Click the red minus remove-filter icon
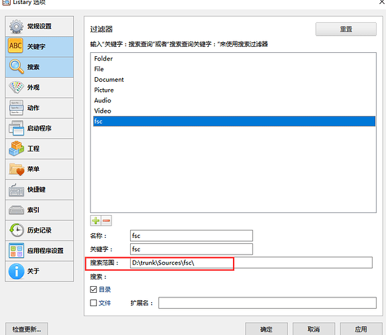Viewport: 386px width, 335px height. [x=106, y=220]
